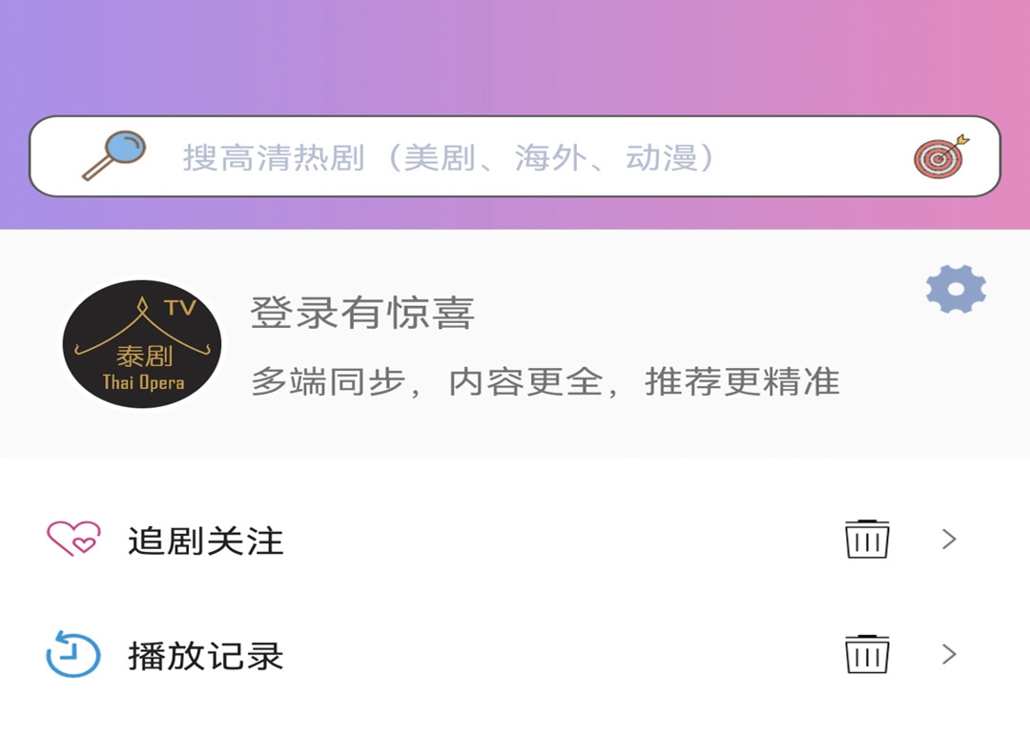Click the Thai Opera text in logo
Viewport: 1030px width, 736px height.
(143, 382)
